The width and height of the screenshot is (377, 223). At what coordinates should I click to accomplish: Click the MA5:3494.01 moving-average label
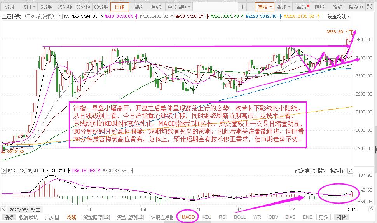pos(84,17)
